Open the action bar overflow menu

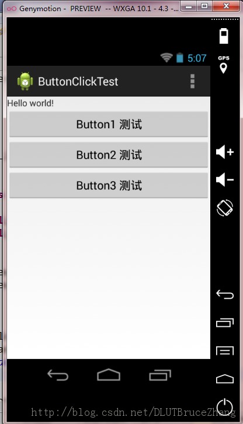coord(192,81)
